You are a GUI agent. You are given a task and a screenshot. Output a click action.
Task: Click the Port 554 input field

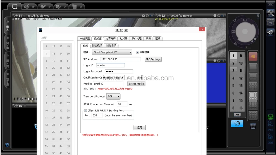click(x=97, y=115)
